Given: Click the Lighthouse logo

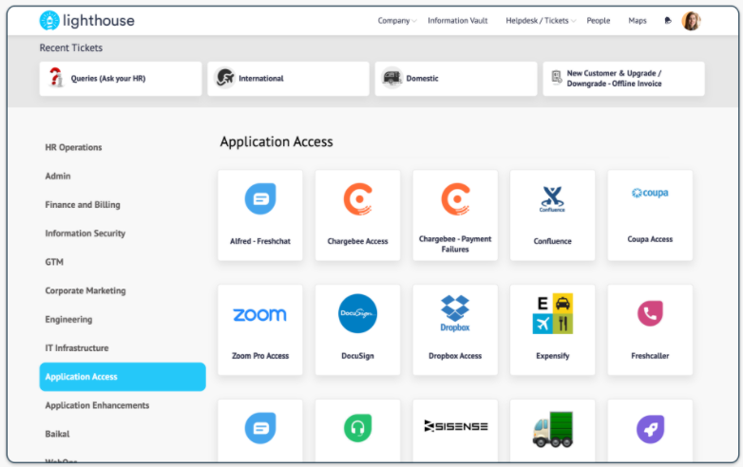Looking at the screenshot, I should [86, 21].
